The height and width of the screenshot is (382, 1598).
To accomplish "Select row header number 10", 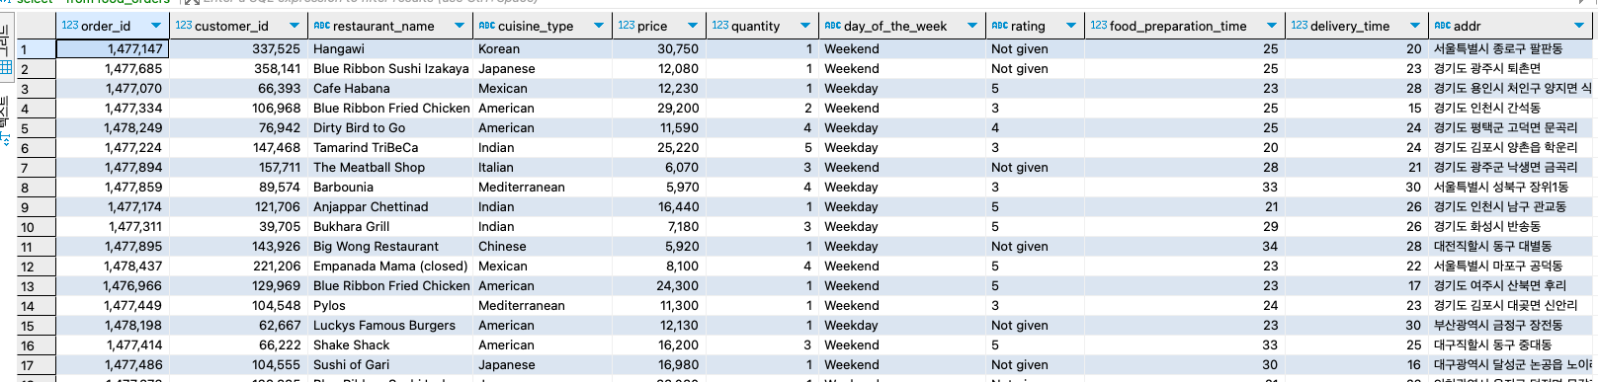I will [36, 227].
